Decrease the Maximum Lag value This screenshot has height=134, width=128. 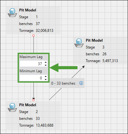(x=46, y=65)
